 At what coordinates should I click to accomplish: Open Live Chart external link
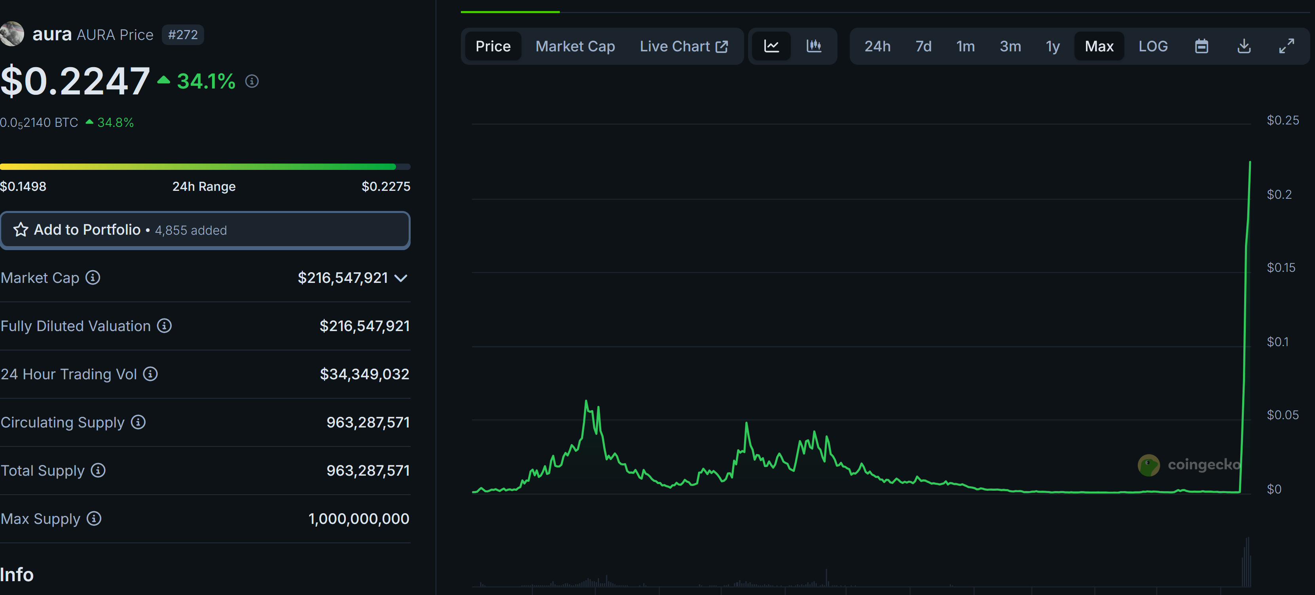coord(684,46)
